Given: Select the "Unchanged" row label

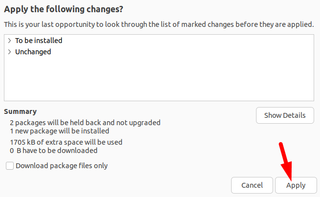Looking at the screenshot, I should (x=33, y=51).
